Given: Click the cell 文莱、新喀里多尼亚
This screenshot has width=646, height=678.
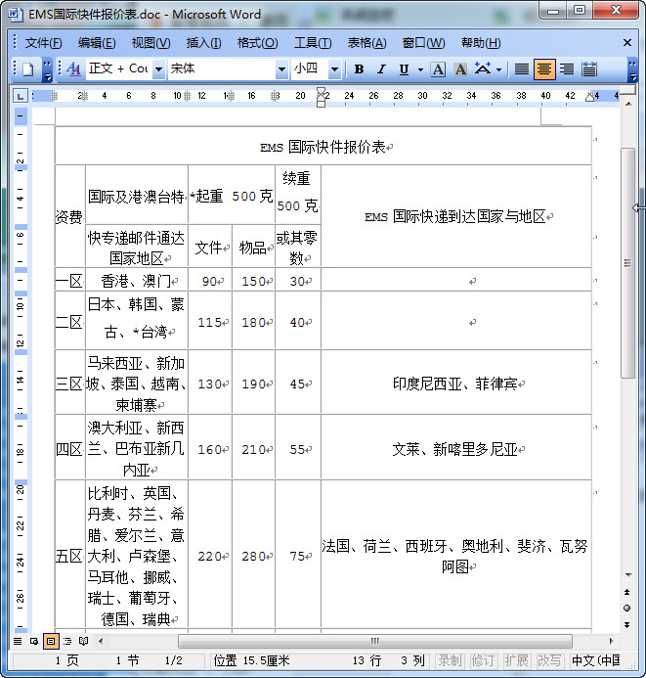Looking at the screenshot, I should click(x=456, y=447).
